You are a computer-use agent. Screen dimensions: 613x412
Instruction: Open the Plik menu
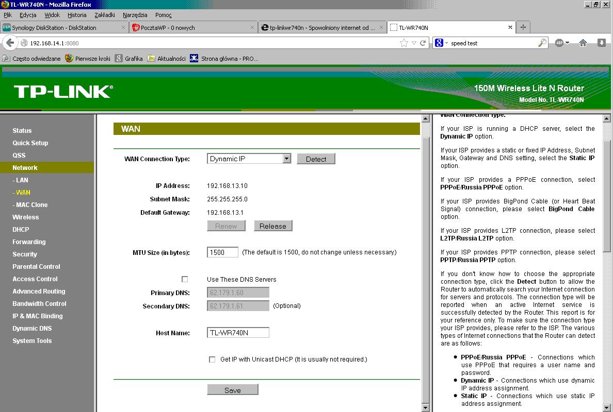7,15
